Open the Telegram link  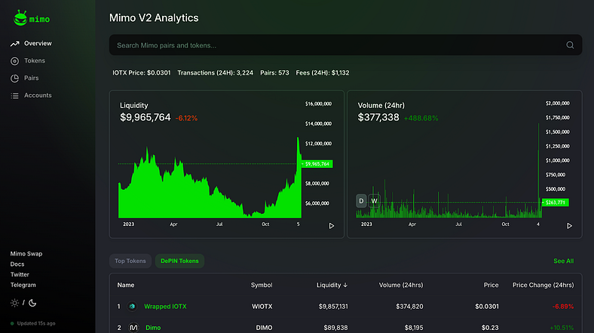[x=23, y=285]
